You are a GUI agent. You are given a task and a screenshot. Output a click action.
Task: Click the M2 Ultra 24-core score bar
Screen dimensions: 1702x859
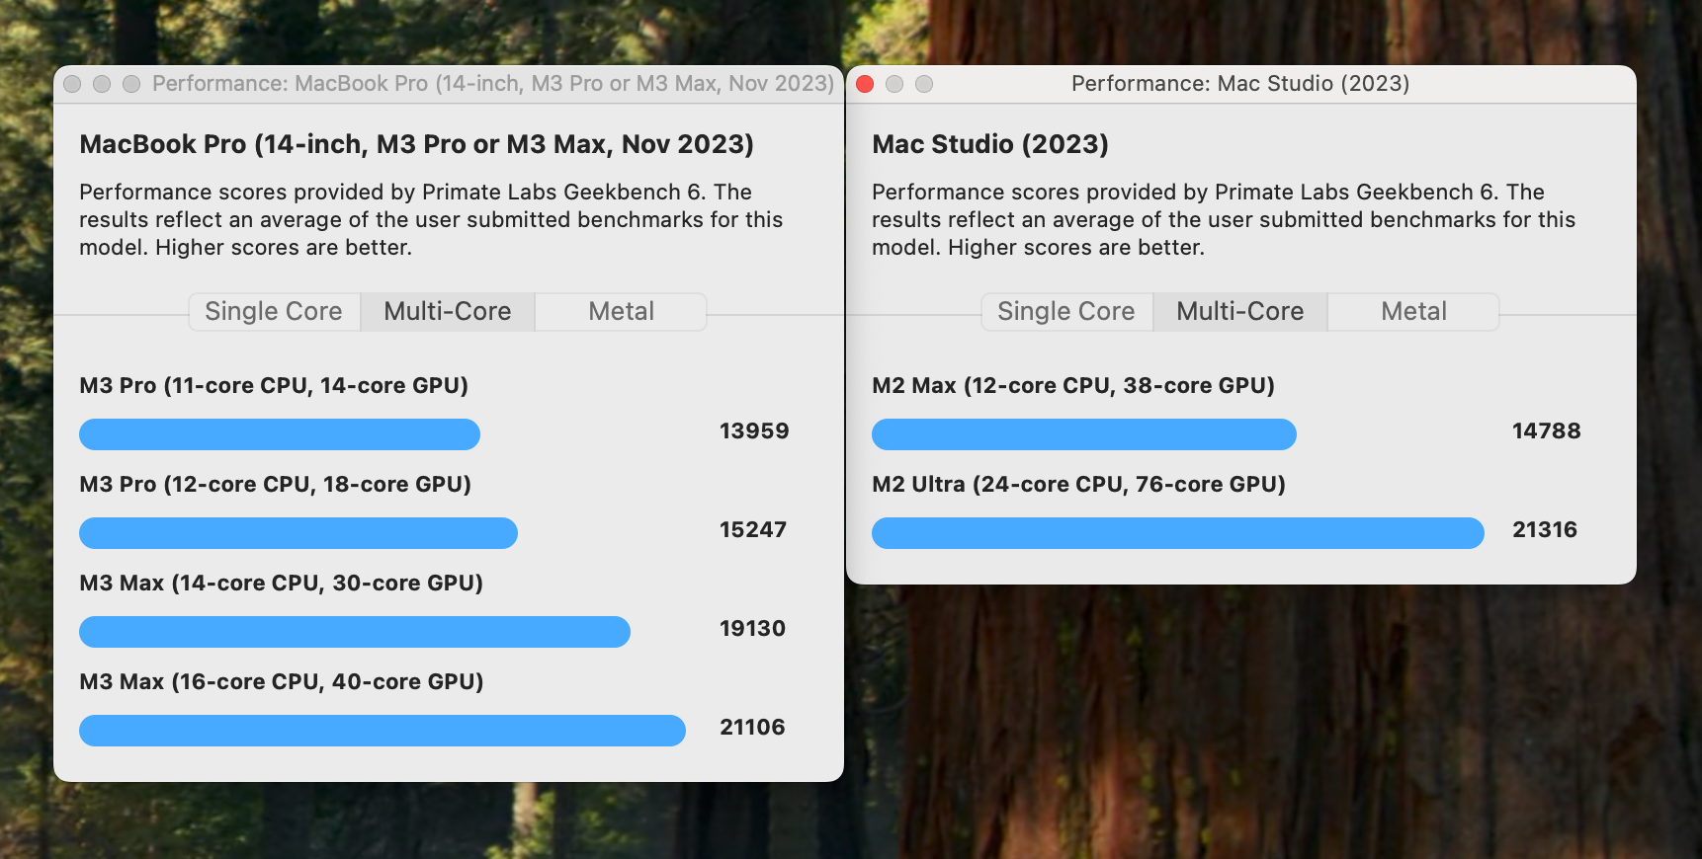coord(1178,533)
